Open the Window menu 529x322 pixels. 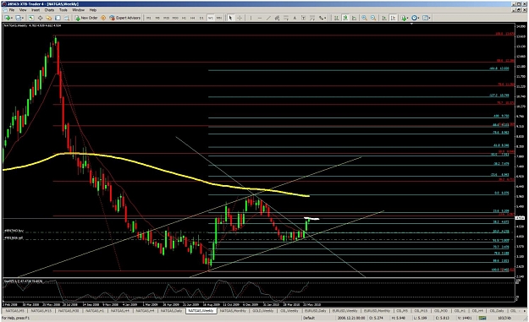coord(78,10)
